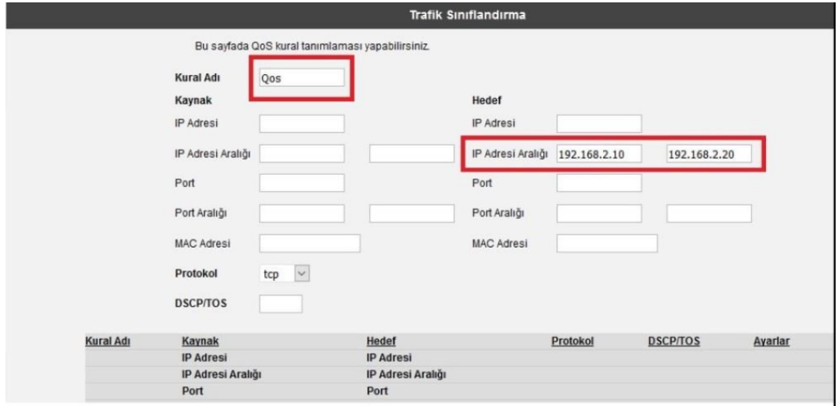Click the Kural Adı field containing Qos

[301, 78]
